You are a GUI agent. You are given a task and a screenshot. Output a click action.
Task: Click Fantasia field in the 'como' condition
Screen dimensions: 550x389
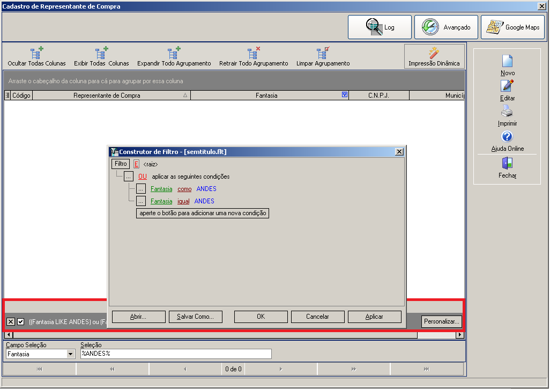(x=161, y=189)
